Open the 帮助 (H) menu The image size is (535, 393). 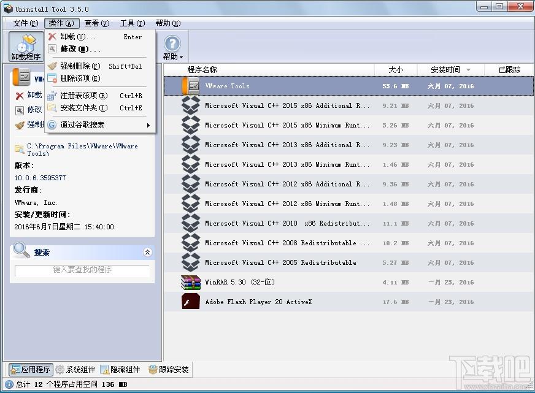click(168, 23)
